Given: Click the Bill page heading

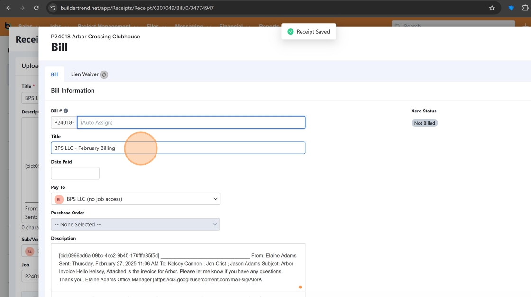Looking at the screenshot, I should coord(59,47).
